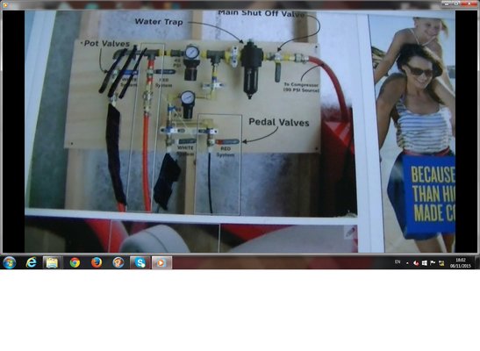The width and height of the screenshot is (480, 351).
Task: Open the Action Center flag icon
Action: [x=433, y=263]
